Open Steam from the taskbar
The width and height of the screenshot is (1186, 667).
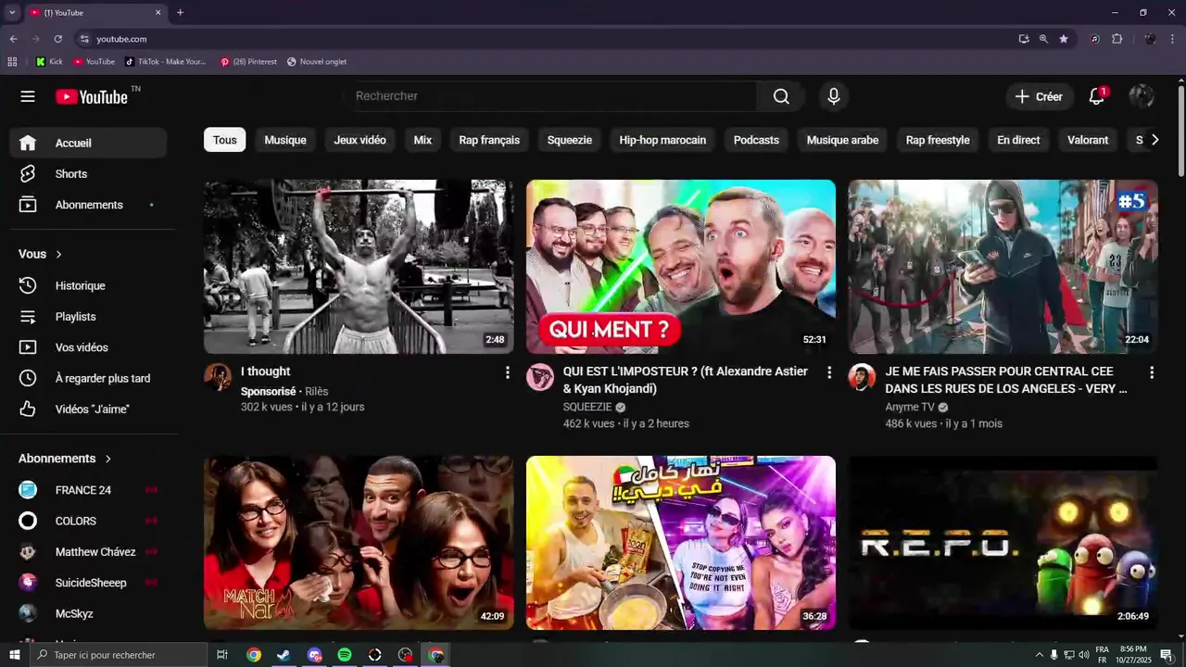(x=284, y=655)
